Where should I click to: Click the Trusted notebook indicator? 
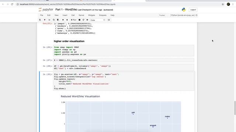pos(162,15)
